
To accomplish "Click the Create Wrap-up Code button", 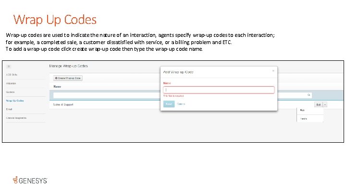I will point(68,78).
